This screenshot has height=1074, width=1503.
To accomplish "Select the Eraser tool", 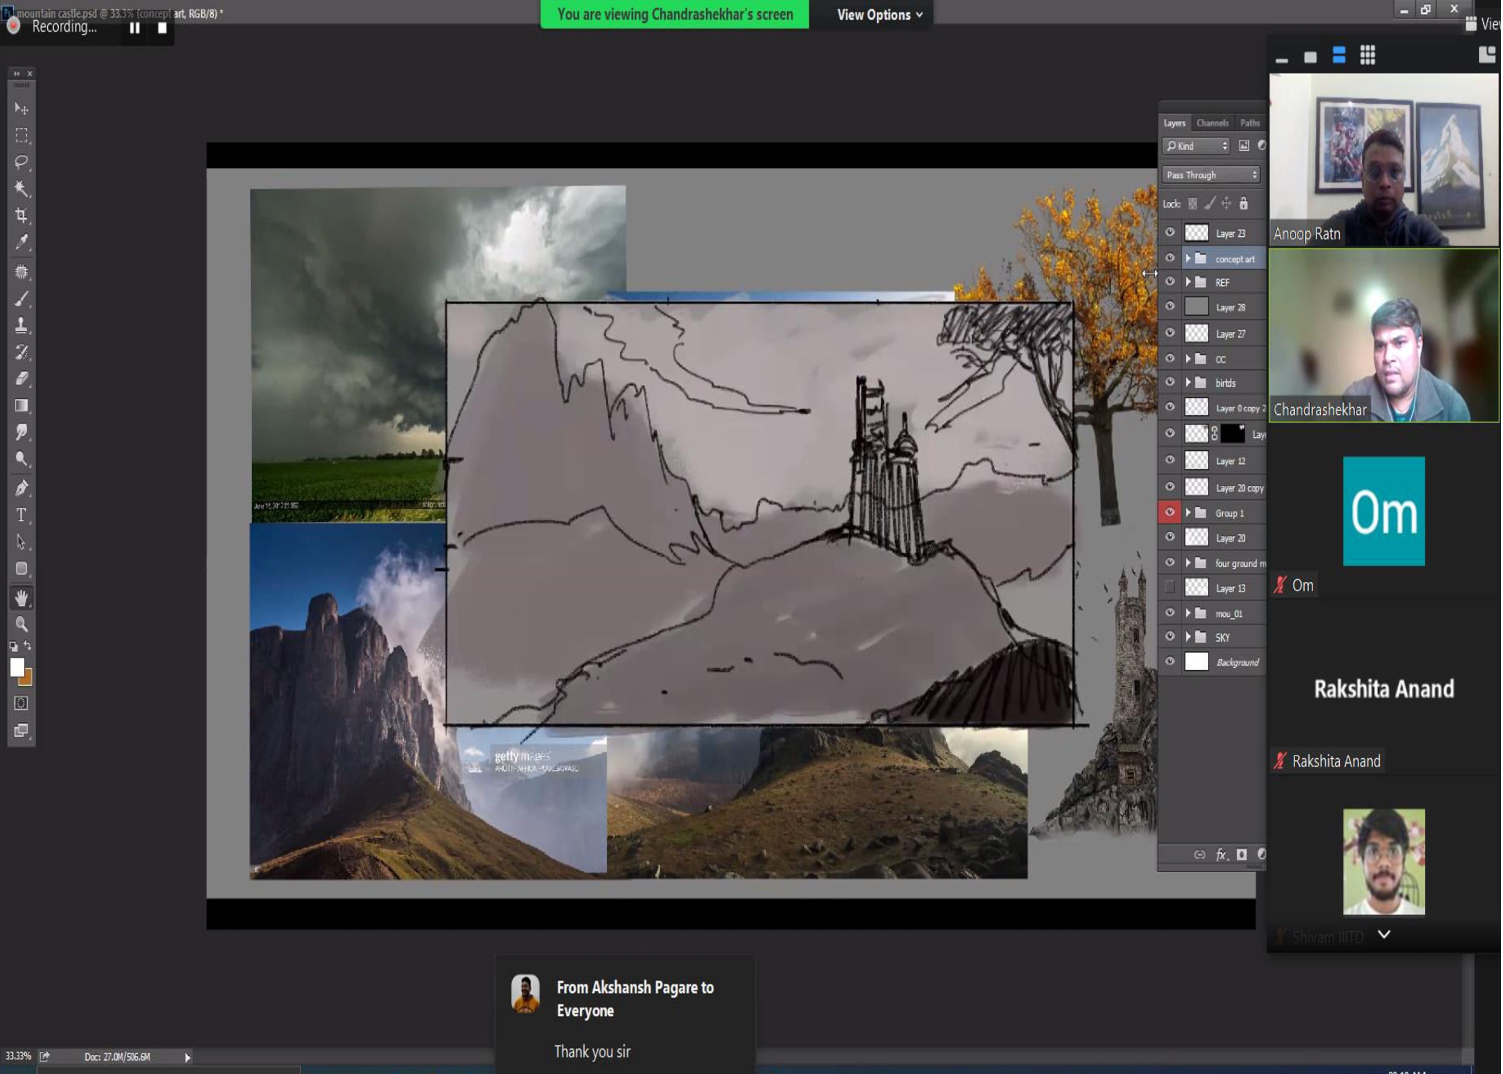I will [21, 378].
